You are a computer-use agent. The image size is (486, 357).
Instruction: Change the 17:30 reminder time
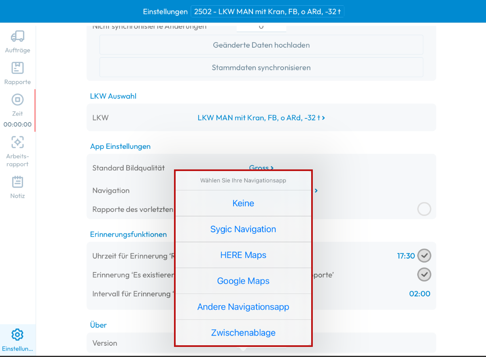click(x=406, y=256)
